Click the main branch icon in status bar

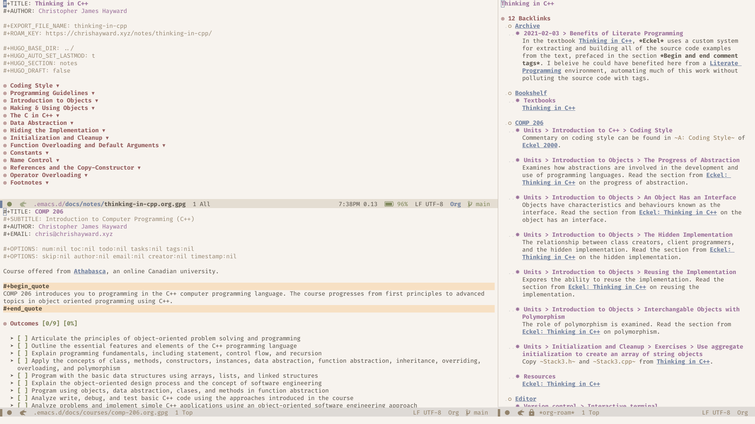point(470,203)
